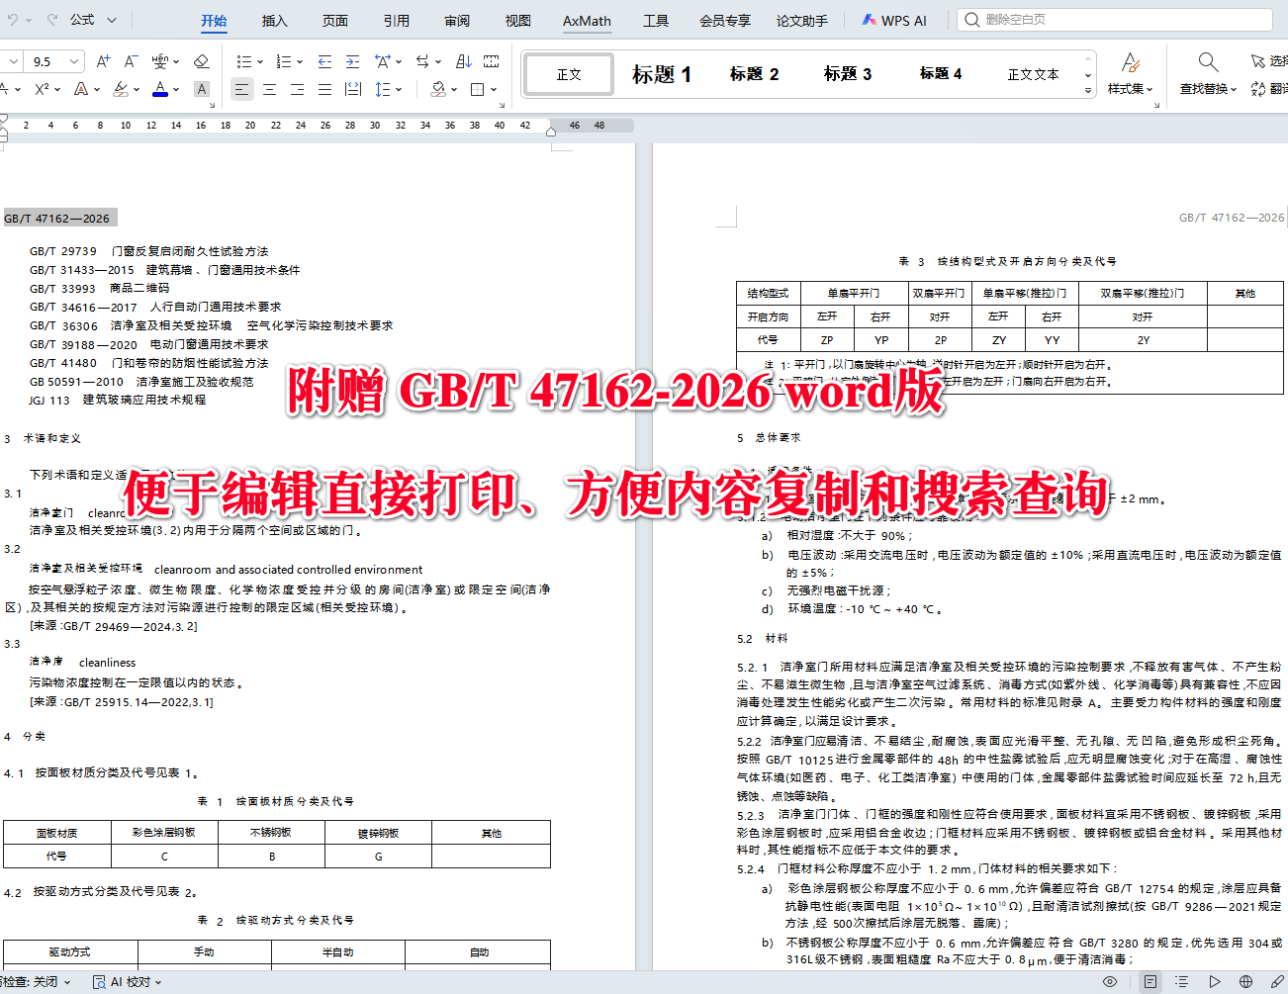Screen dimensions: 1288x994
Task: Toggle the numbered list button
Action: pyautogui.click(x=286, y=61)
